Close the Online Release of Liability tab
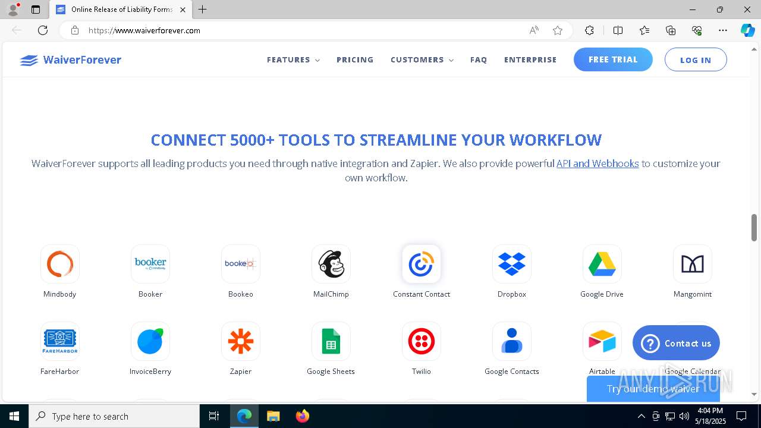 point(183,10)
